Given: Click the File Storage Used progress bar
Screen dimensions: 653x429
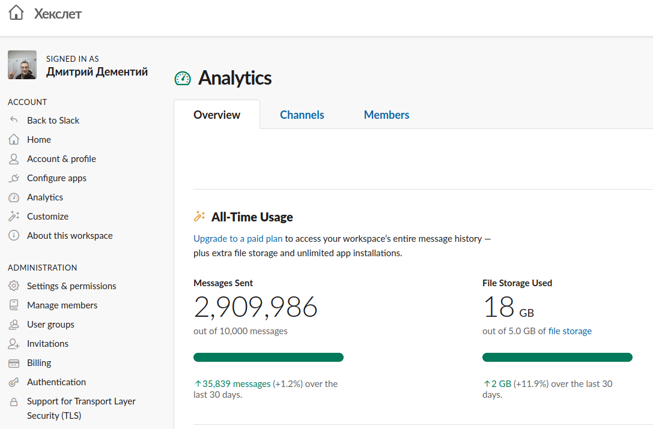Looking at the screenshot, I should (x=557, y=357).
